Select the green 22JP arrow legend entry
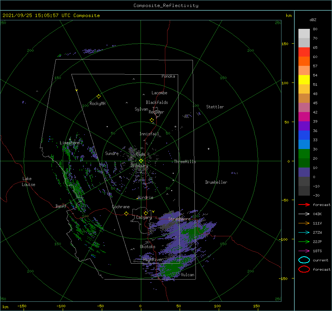The width and height of the screenshot is (332, 311). tap(304, 241)
